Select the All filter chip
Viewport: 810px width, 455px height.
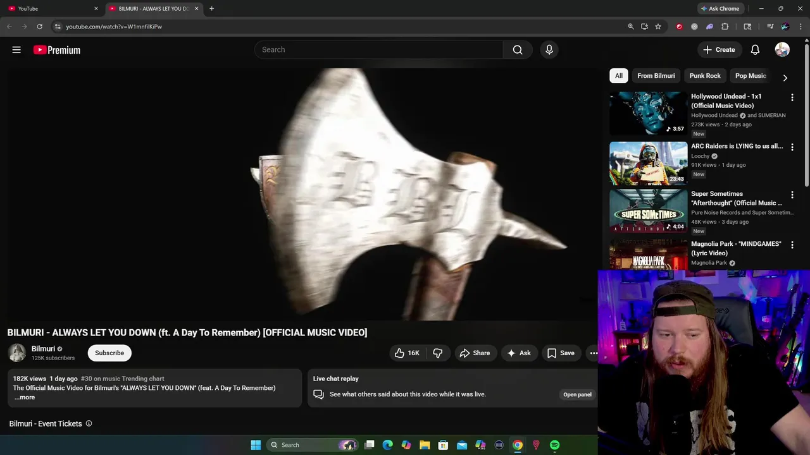(x=619, y=76)
